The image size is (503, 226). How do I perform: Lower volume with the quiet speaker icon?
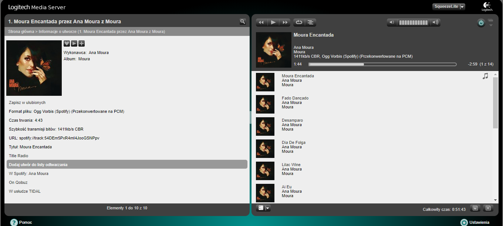pos(392,23)
